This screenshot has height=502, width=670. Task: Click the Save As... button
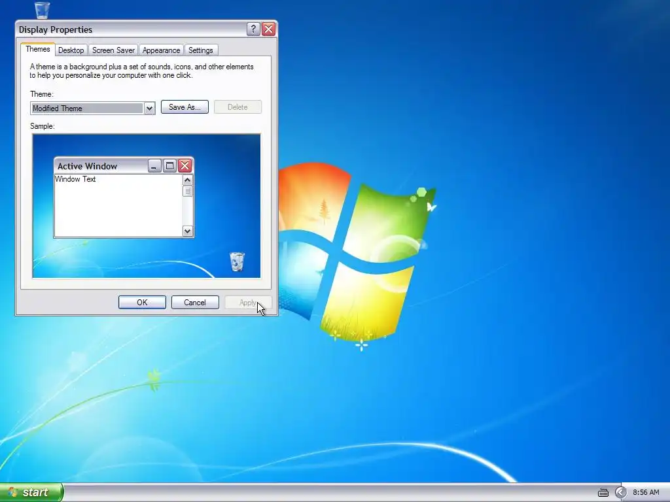pos(185,107)
